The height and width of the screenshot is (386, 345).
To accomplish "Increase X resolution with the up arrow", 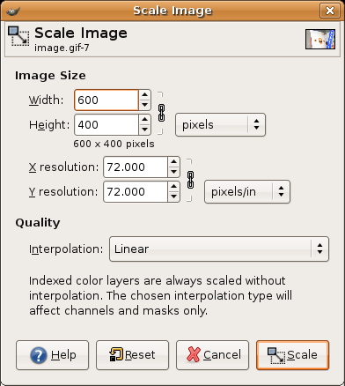I will [x=173, y=162].
